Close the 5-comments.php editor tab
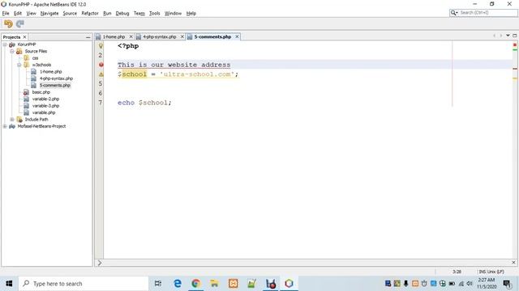The image size is (519, 291). 237,36
